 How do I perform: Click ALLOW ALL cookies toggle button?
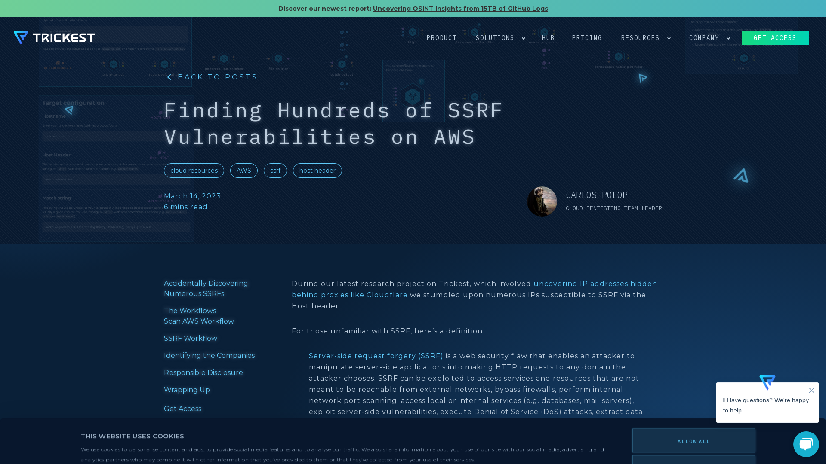(694, 441)
